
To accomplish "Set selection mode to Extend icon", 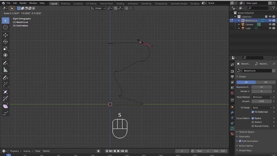I will (x=23, y=8).
